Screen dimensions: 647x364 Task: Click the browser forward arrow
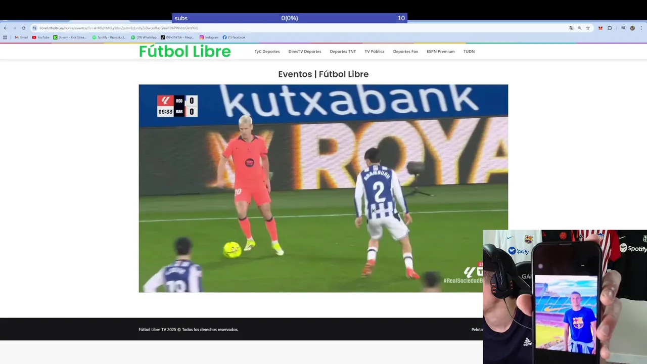[14, 28]
